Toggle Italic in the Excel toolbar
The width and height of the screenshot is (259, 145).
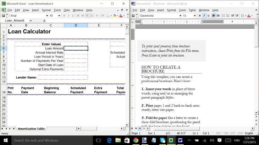click(x=68, y=16)
